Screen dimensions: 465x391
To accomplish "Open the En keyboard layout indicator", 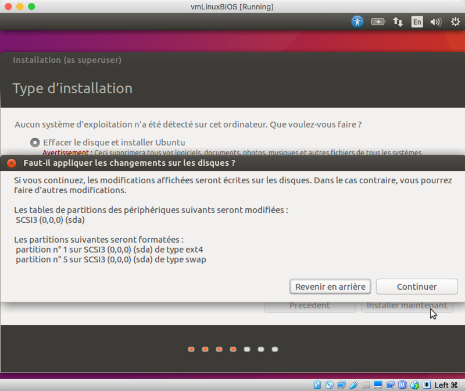I will coord(417,22).
